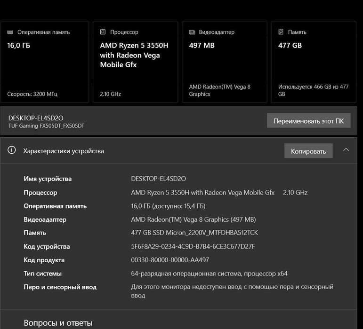Click the video adapter icon beside Видеоадаптер

pyautogui.click(x=192, y=32)
